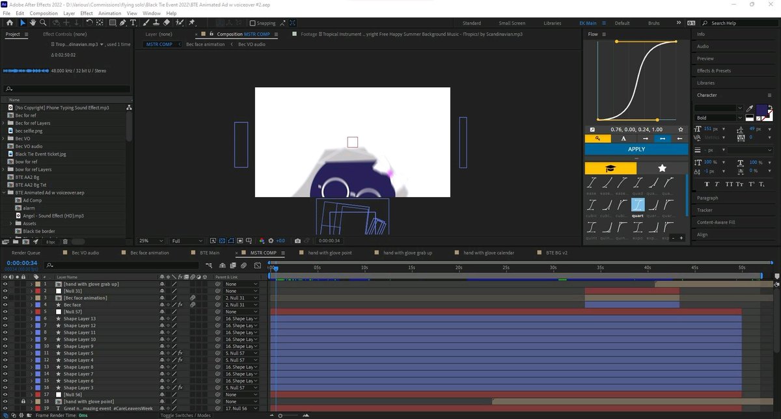This screenshot has height=419, width=781.
Task: Open the Effects & Presets panel
Action: [x=714, y=70]
